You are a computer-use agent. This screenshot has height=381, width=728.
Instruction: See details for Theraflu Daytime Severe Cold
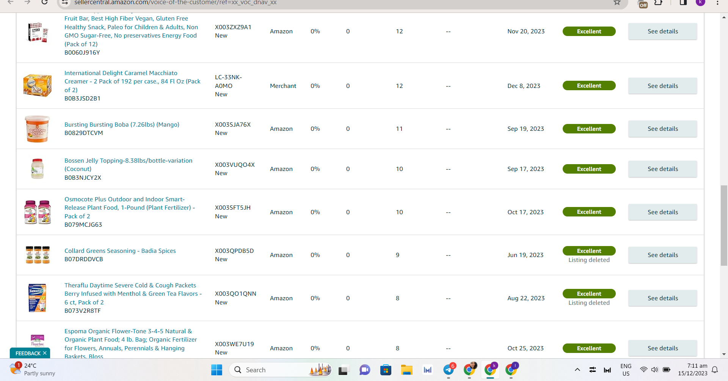(x=662, y=298)
